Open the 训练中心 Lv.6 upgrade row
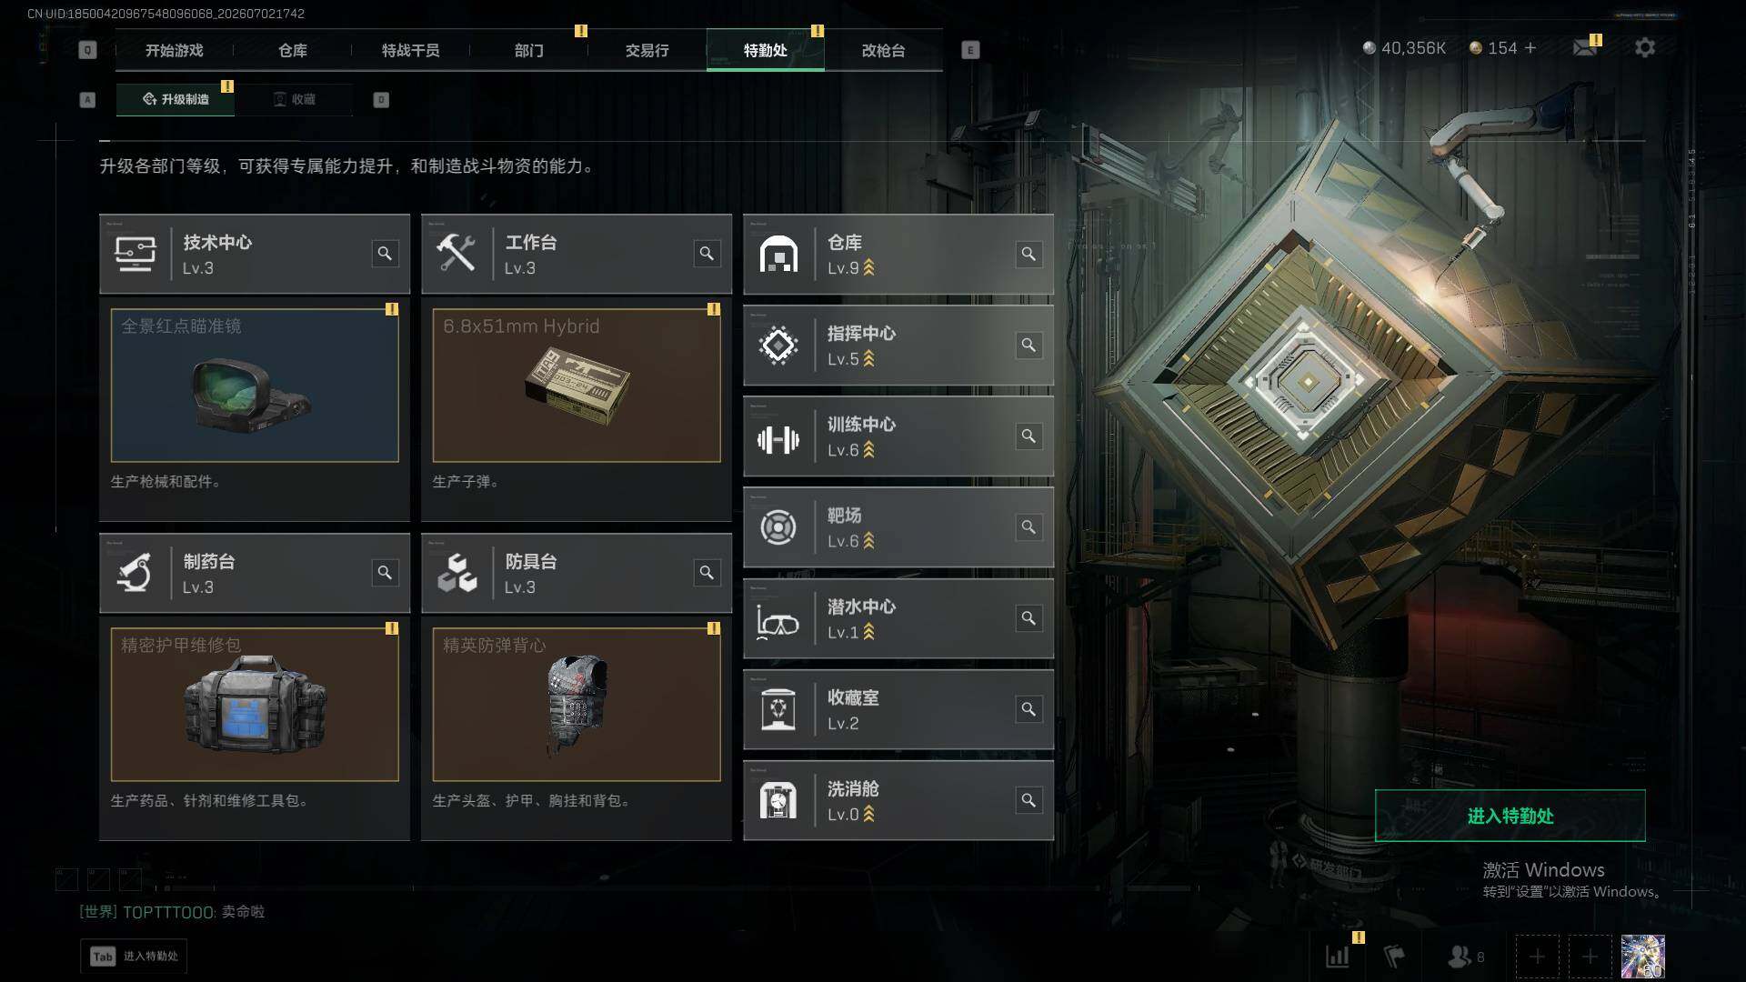 pyautogui.click(x=898, y=436)
